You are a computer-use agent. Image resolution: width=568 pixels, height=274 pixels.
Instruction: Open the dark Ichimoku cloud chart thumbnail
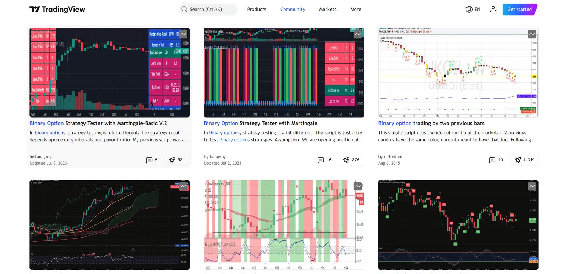(x=109, y=225)
